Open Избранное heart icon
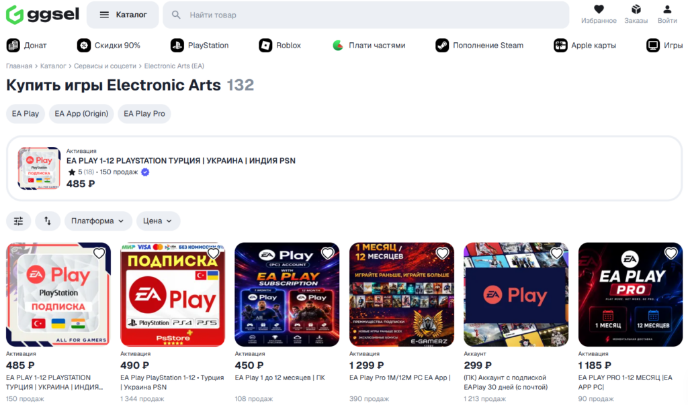This screenshot has height=405, width=688. pos(599,9)
